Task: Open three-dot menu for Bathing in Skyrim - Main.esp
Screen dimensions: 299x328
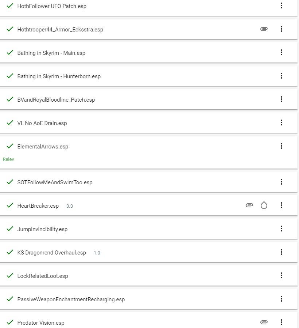Action: tap(281, 52)
